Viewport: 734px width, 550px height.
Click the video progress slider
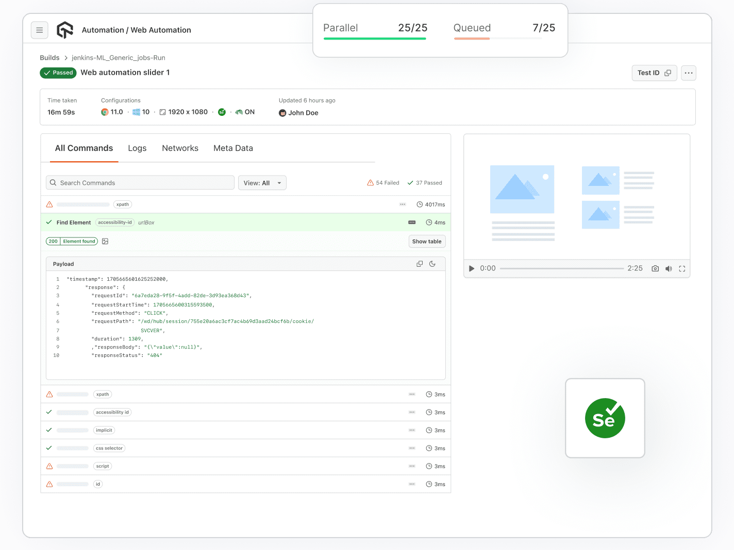(562, 268)
